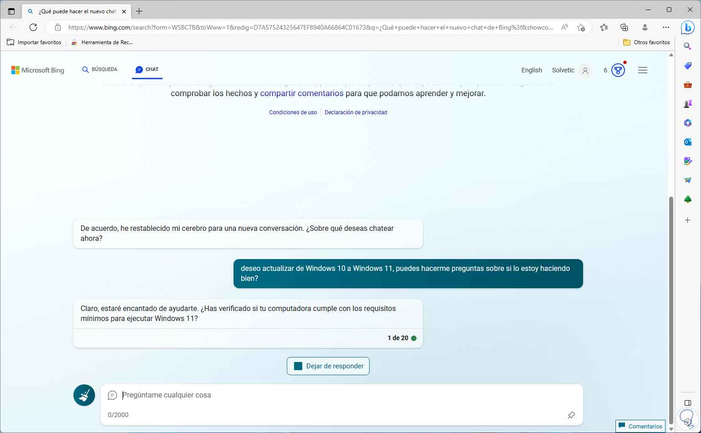
Task: Add a new app to the sidebar
Action: (688, 220)
